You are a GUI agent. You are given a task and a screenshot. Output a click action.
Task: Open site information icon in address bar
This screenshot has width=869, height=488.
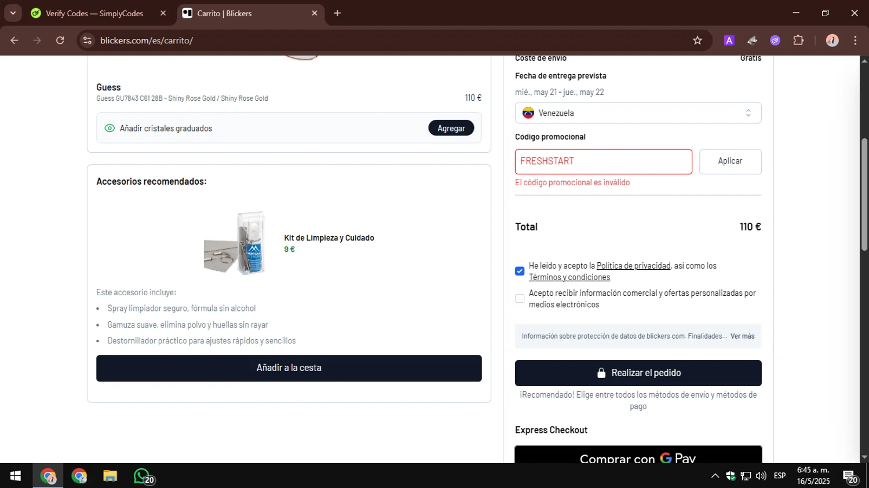point(87,41)
